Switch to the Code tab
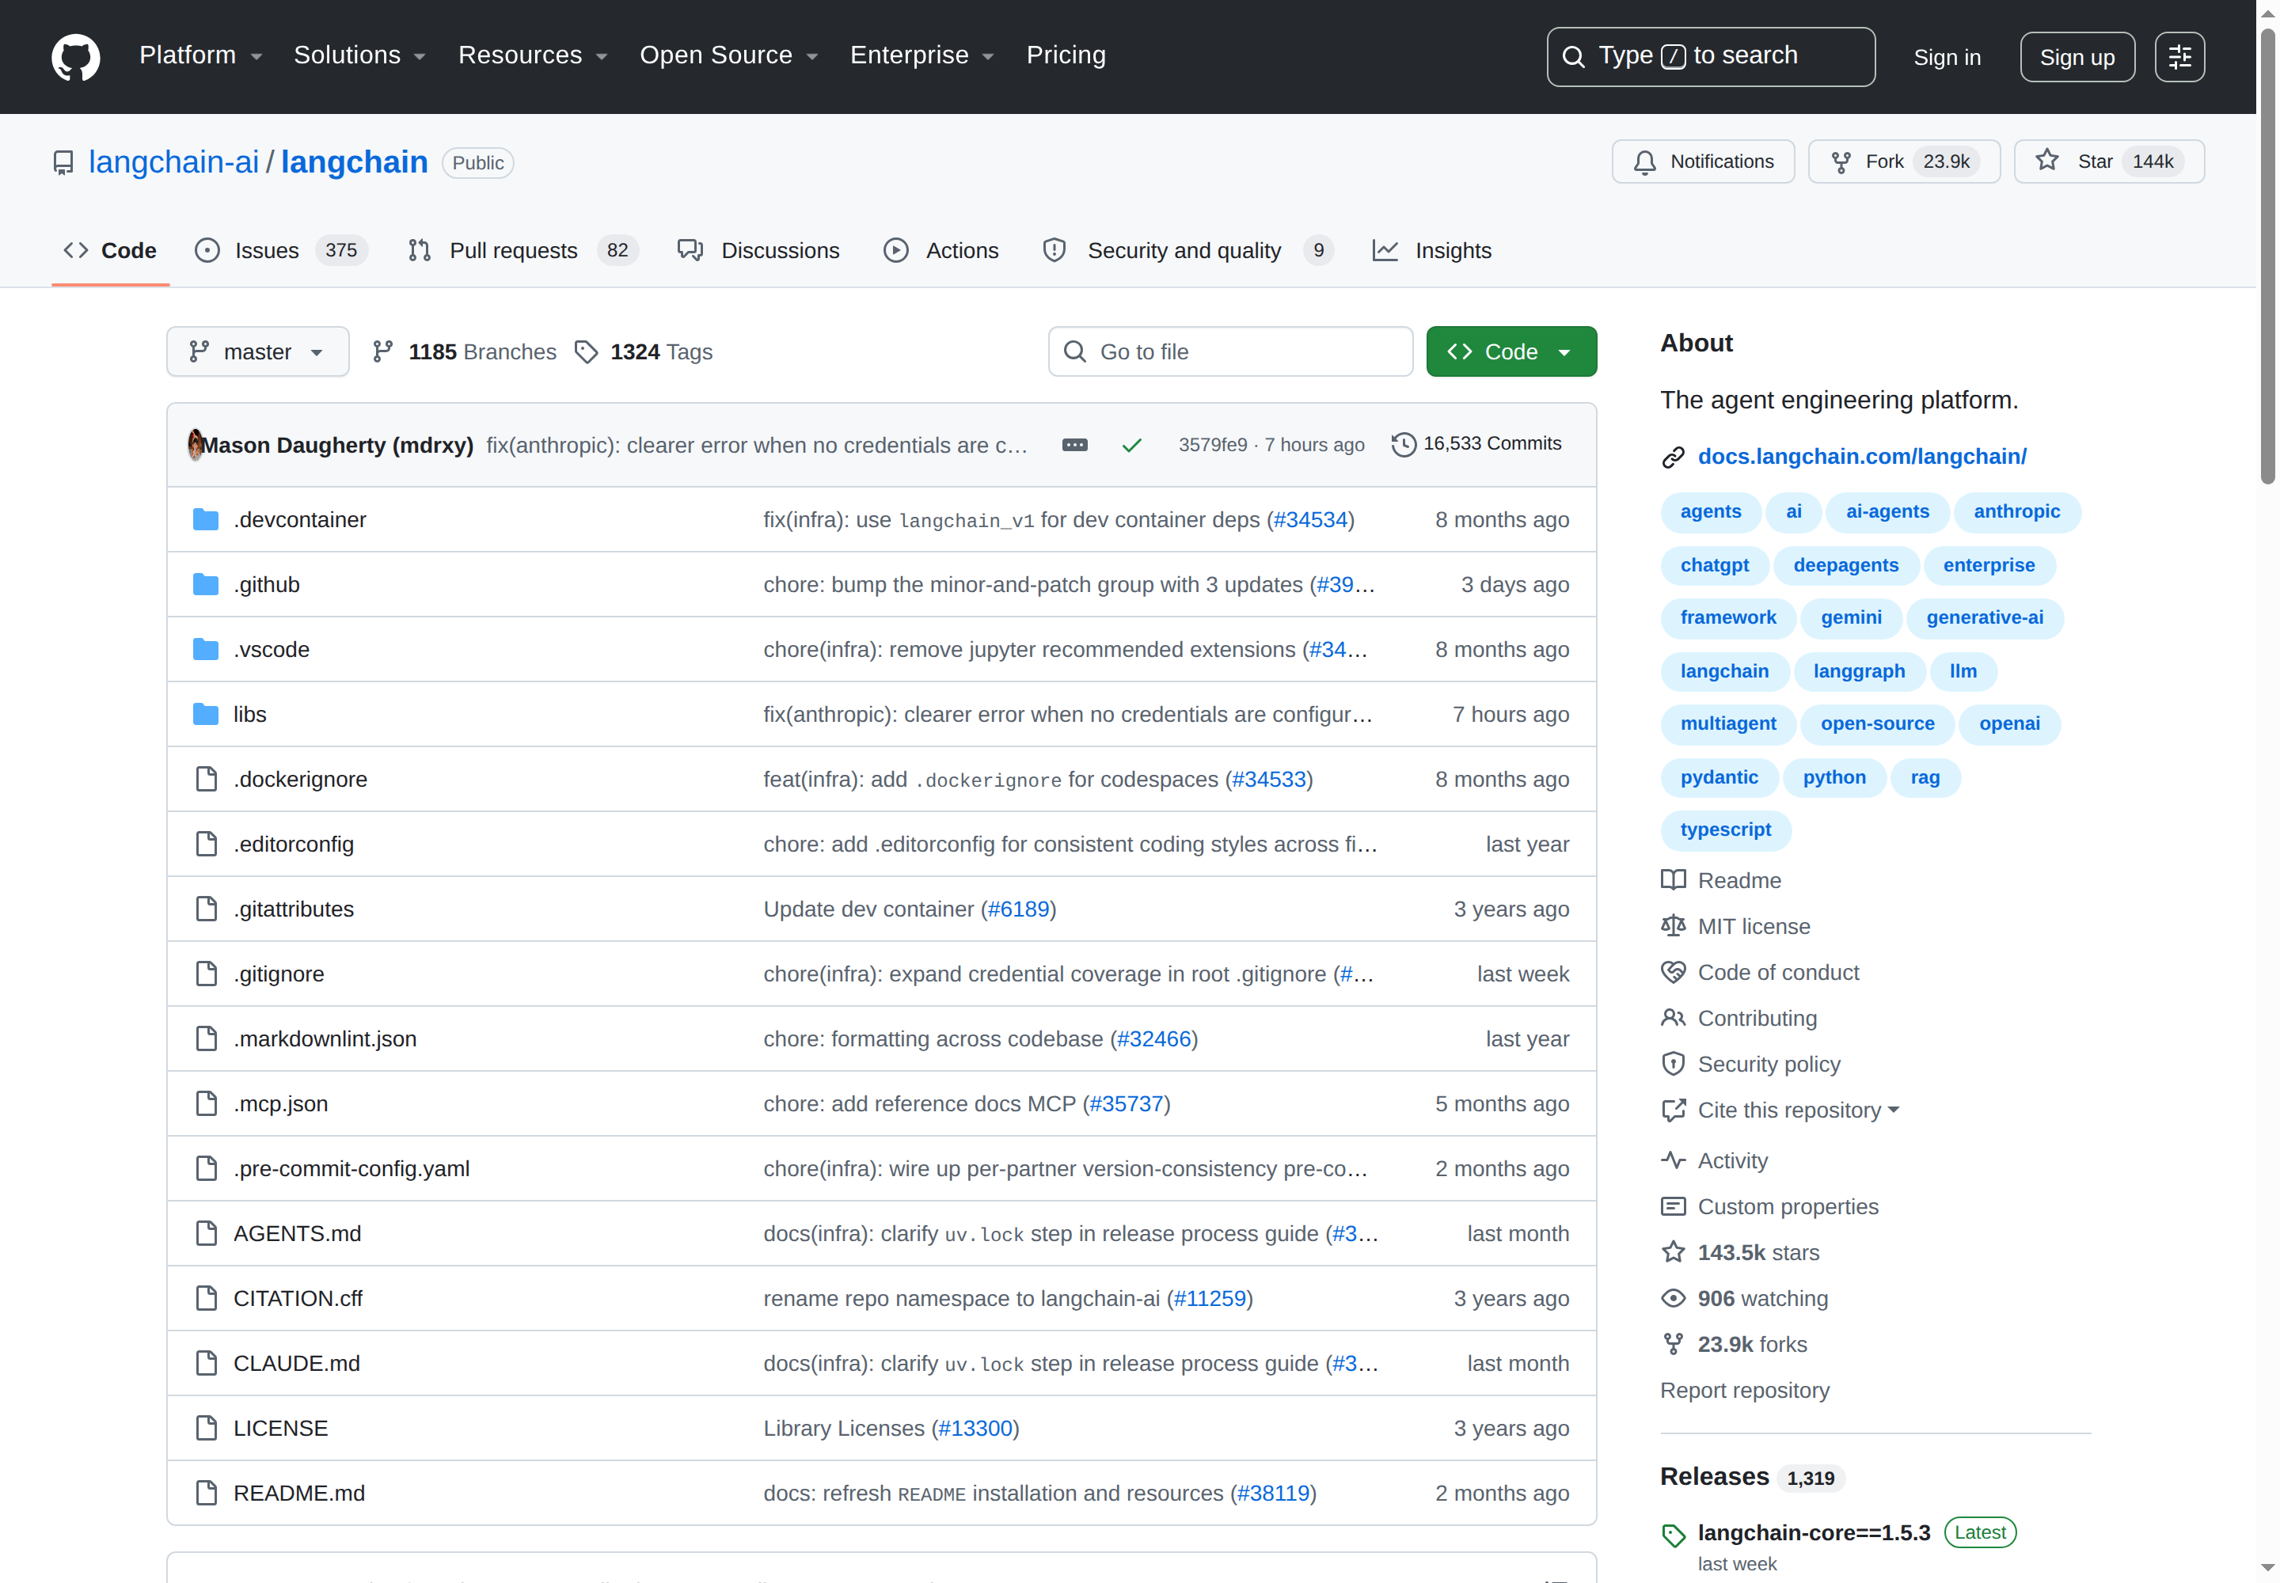 tap(110, 251)
